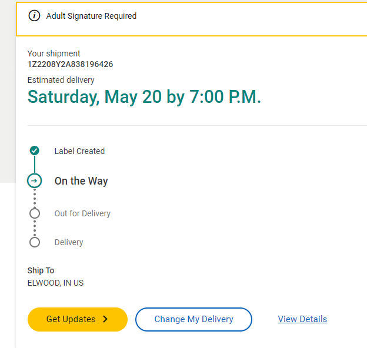367x348 pixels.
Task: Select the tracking number 1Z2208Y2A838196426
Action: tap(70, 64)
